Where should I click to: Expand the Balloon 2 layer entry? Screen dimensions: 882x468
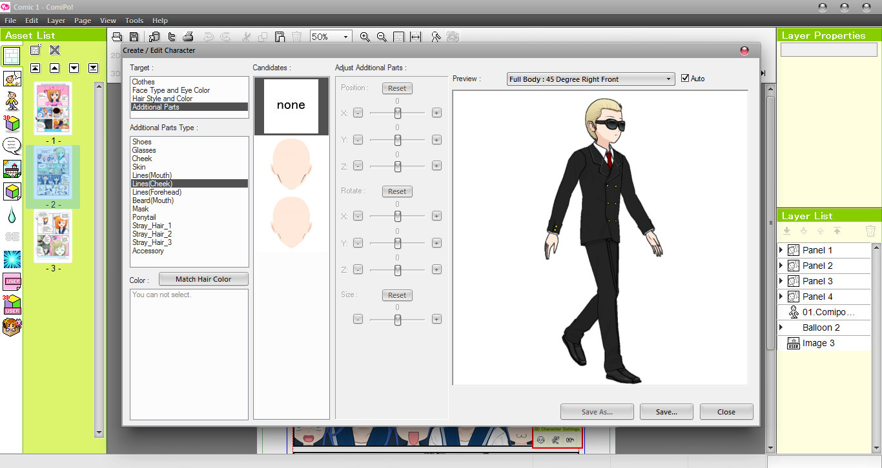(x=781, y=327)
